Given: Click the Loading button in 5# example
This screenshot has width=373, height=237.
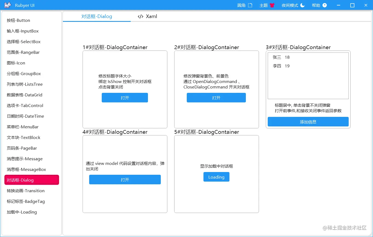Looking at the screenshot, I should tap(216, 177).
